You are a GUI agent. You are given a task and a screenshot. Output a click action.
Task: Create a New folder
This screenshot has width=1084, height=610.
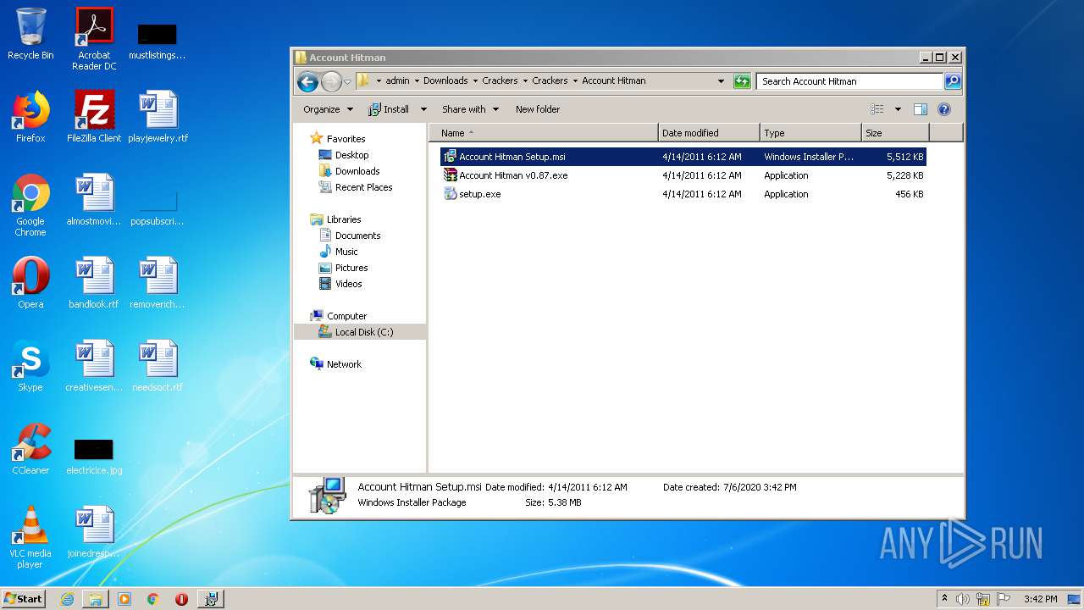click(538, 109)
